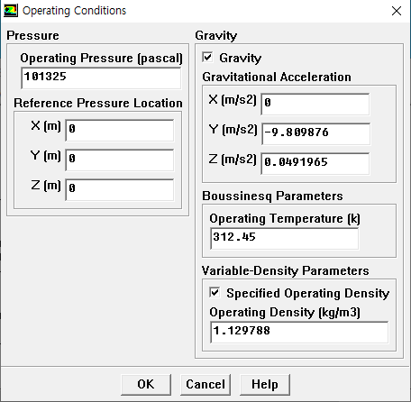Click the Cancel button
Screen dimensions: 411x402
pos(205,384)
